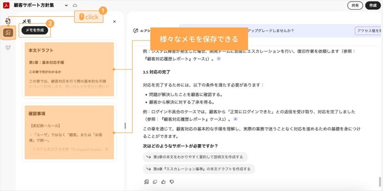Open the Adobe Acrobat home logo

pyautogui.click(x=6, y=6)
